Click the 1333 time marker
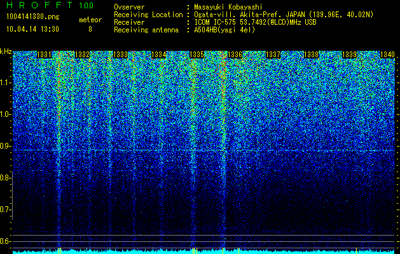400x254 pixels. [x=120, y=55]
